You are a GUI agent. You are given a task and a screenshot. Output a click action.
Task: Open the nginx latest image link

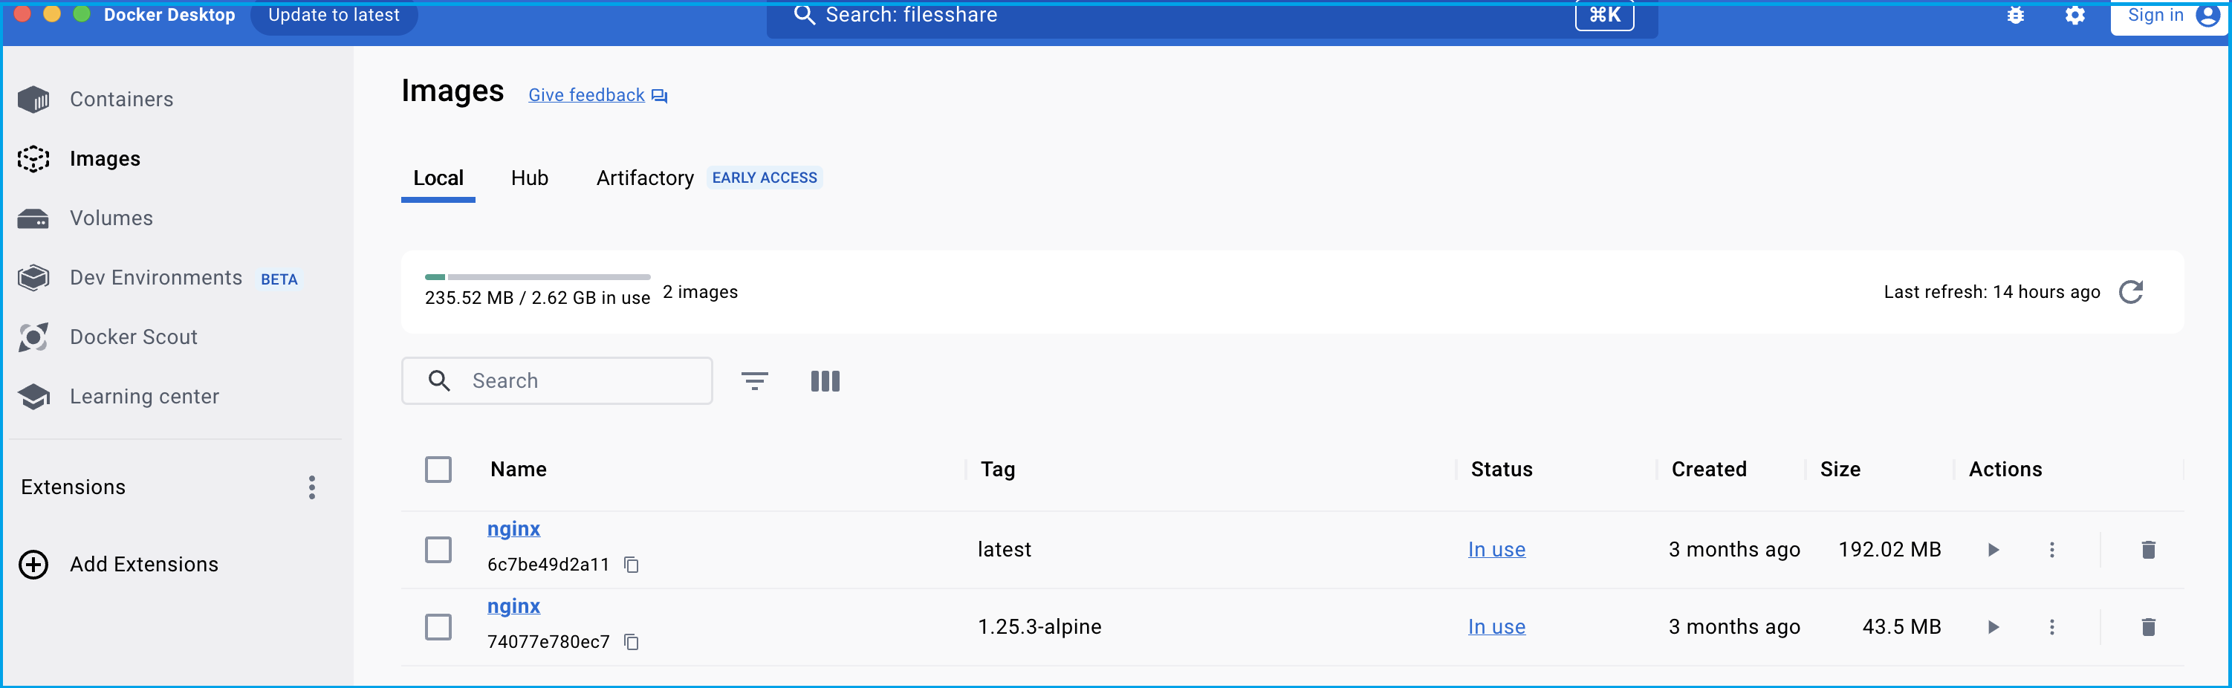(x=514, y=530)
